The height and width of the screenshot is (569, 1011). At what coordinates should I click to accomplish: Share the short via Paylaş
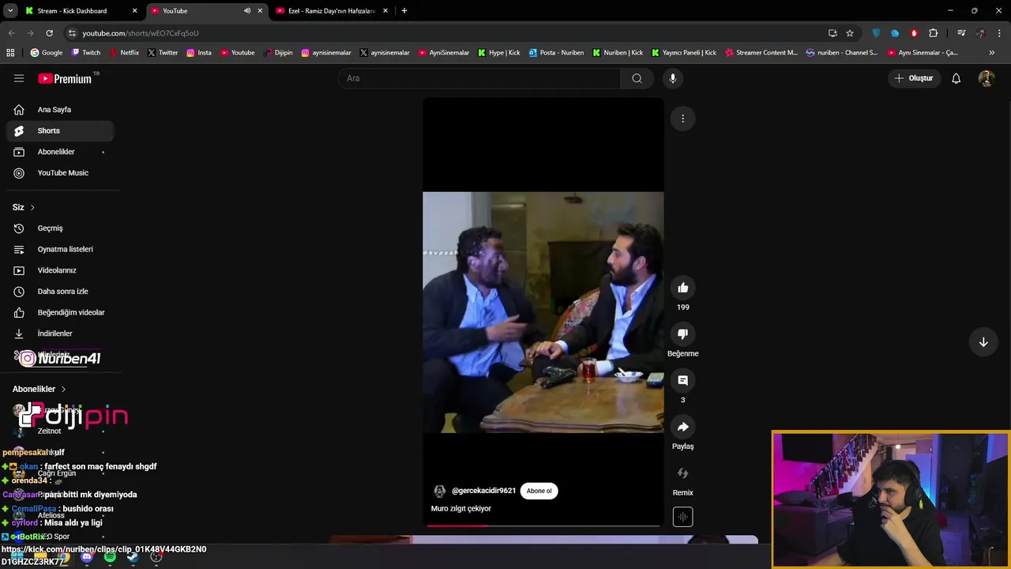pos(683,427)
